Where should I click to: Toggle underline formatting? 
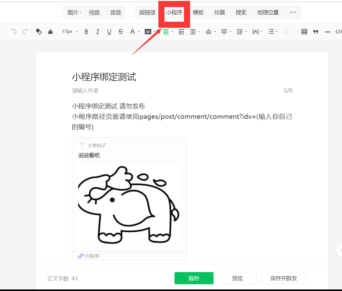[109, 32]
